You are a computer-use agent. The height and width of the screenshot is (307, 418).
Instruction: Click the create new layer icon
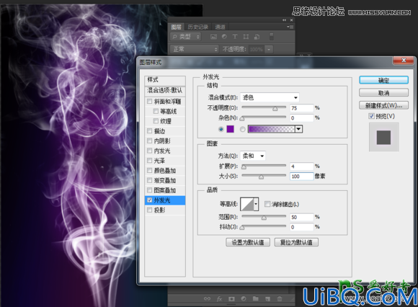click(x=267, y=299)
